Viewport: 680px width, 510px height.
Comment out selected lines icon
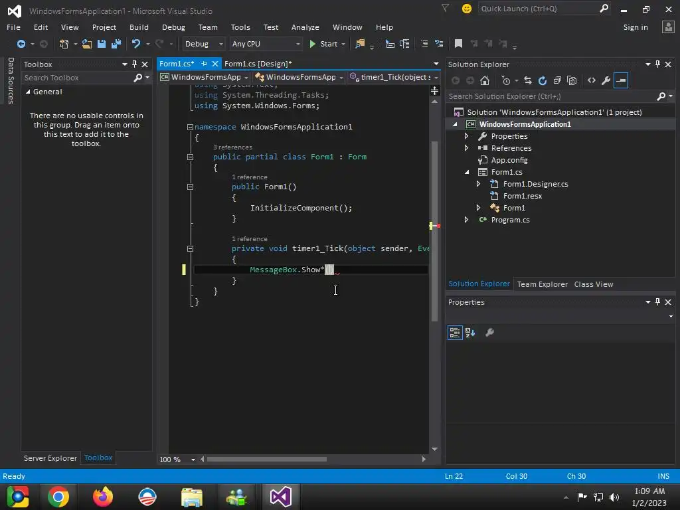(424, 44)
